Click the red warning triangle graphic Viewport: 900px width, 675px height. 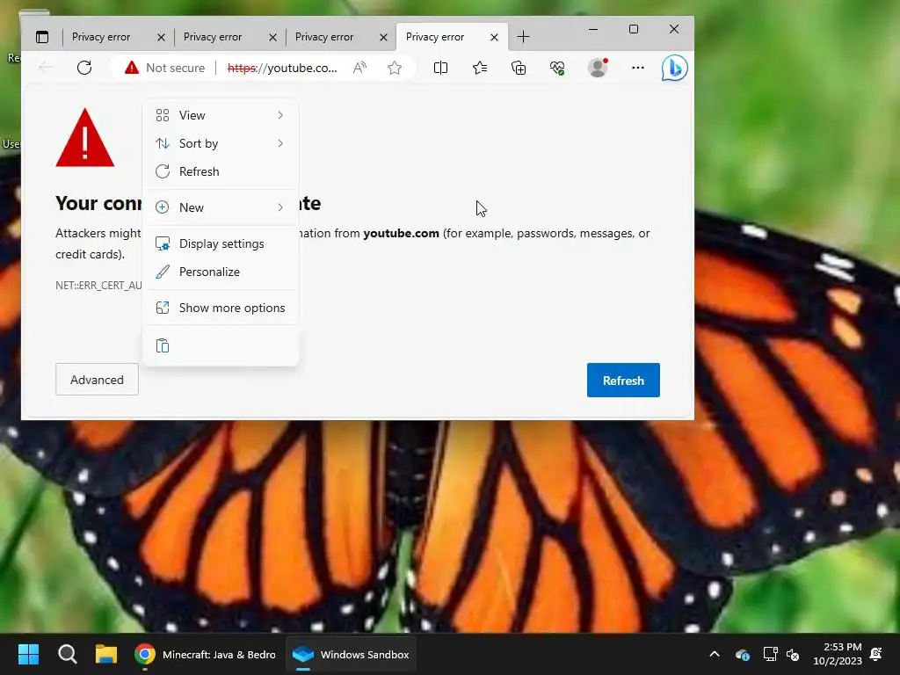pos(85,138)
